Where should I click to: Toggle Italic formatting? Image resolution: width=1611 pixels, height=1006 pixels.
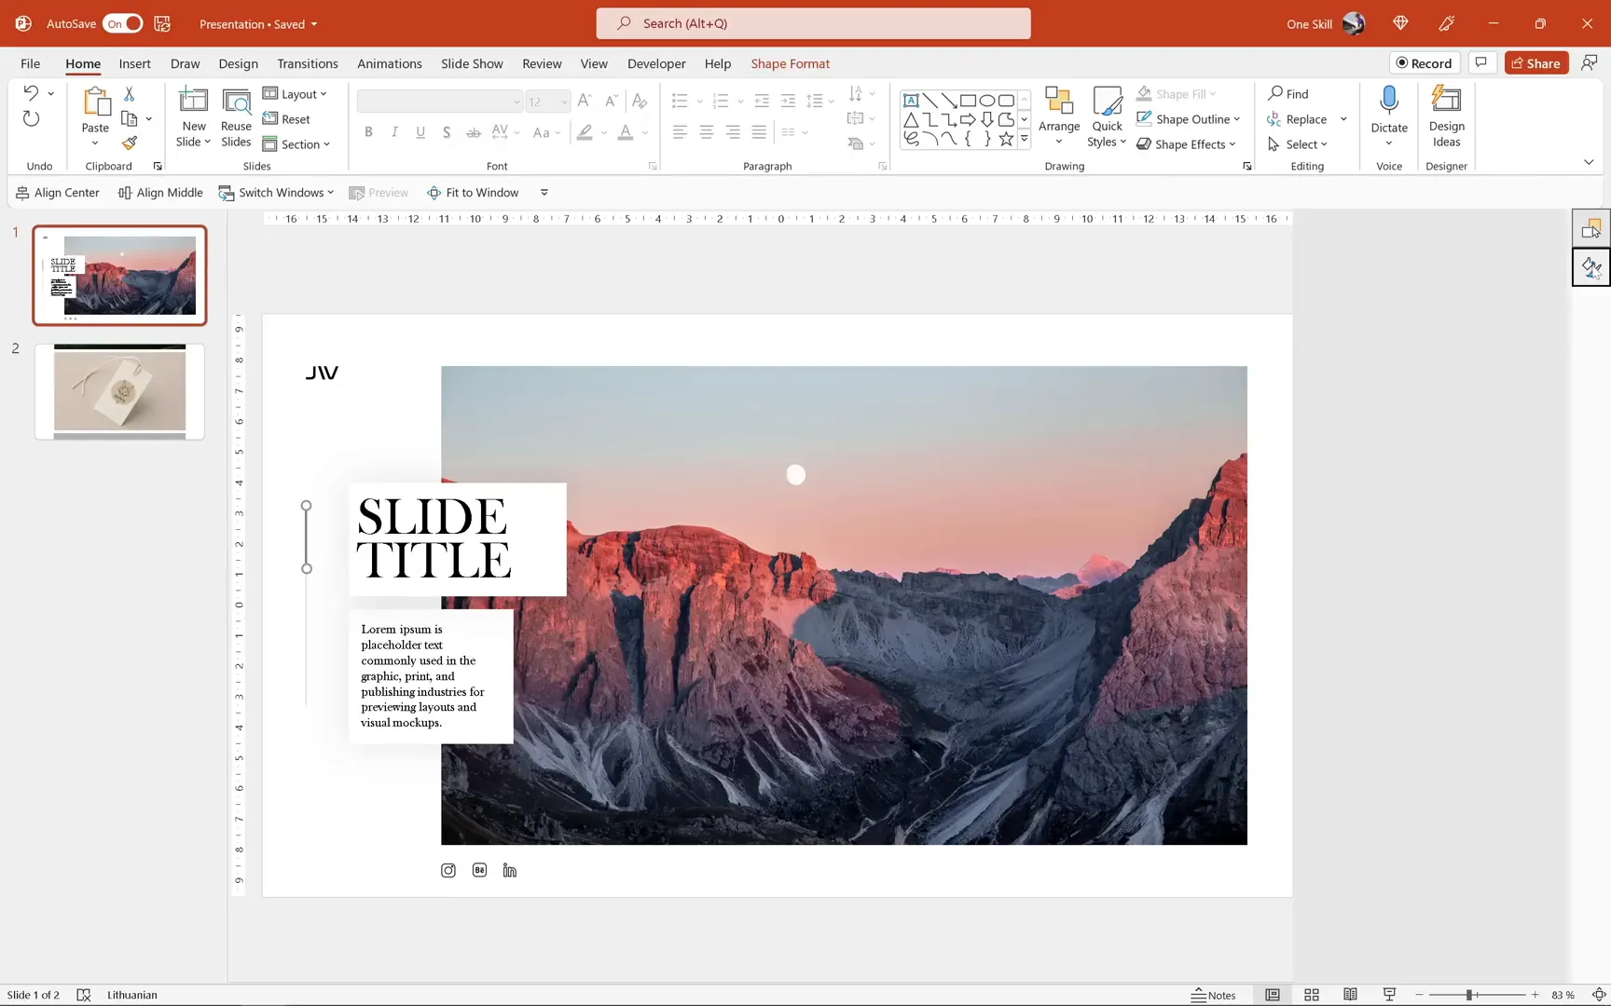[394, 132]
